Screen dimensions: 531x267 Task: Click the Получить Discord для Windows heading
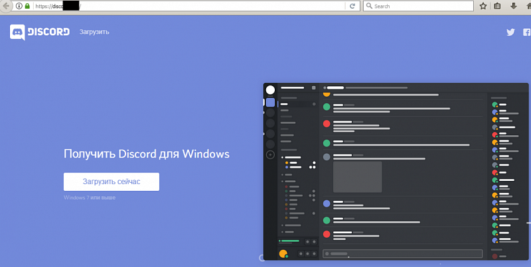coord(147,154)
